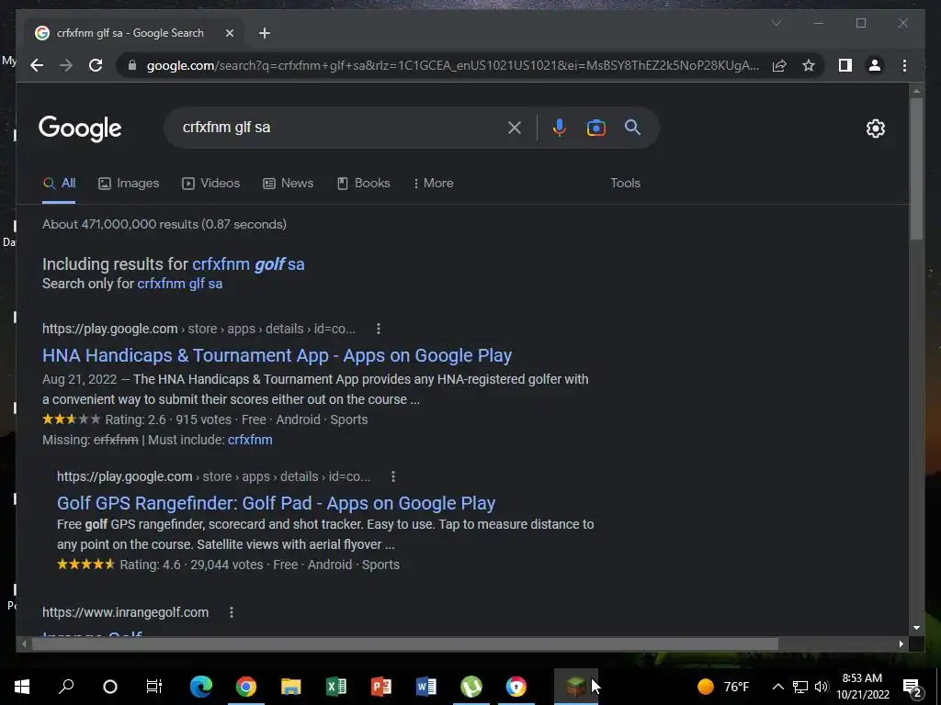Click the scroll right arrow

coord(901,643)
